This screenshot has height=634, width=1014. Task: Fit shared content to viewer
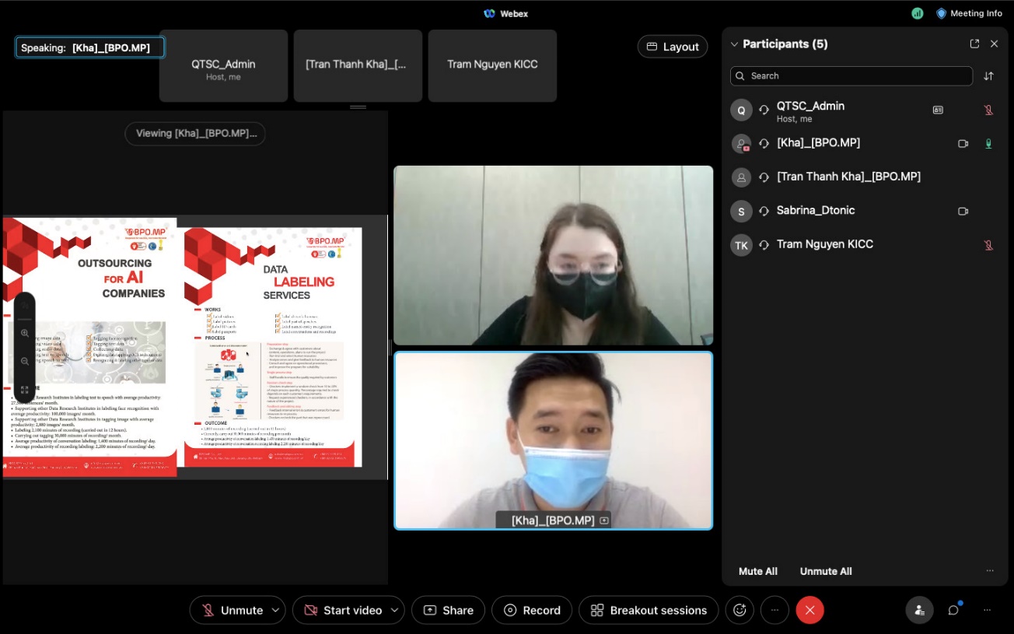(x=25, y=390)
